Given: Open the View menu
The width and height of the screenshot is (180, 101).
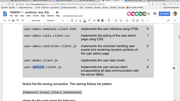Looking at the screenshot, I should [22, 16].
